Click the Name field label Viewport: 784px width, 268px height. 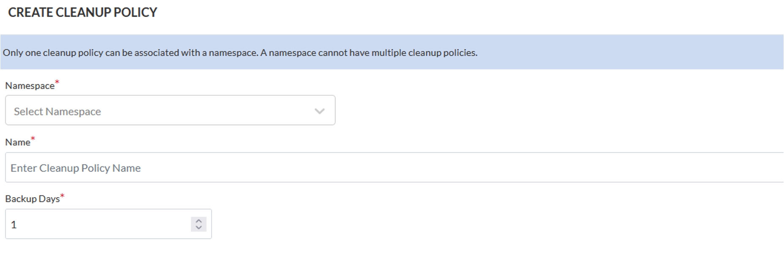click(x=17, y=142)
